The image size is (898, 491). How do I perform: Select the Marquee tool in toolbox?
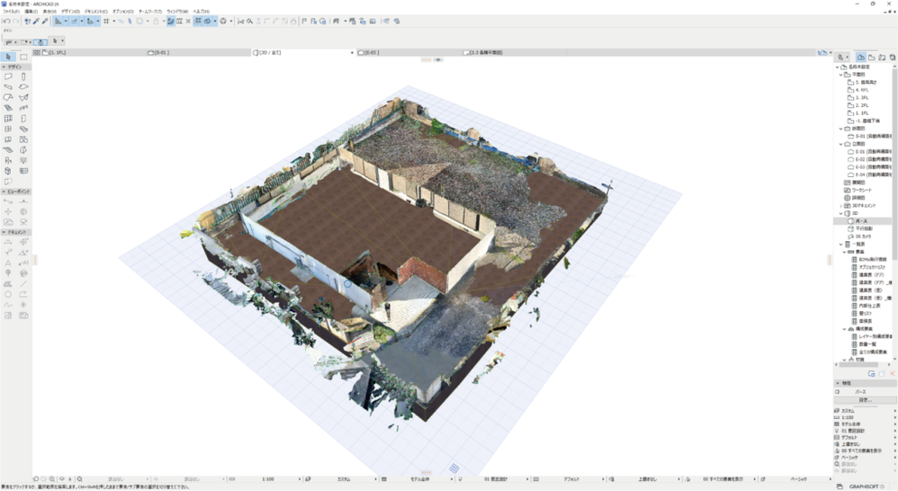click(23, 57)
